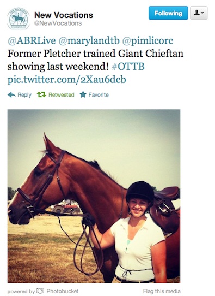215x296 pixels.
Task: Undo retweet via Retweeted label
Action: [62, 95]
